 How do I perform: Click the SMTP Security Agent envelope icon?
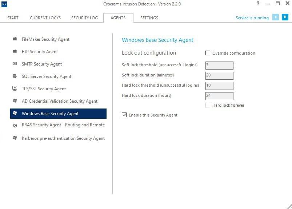15,64
